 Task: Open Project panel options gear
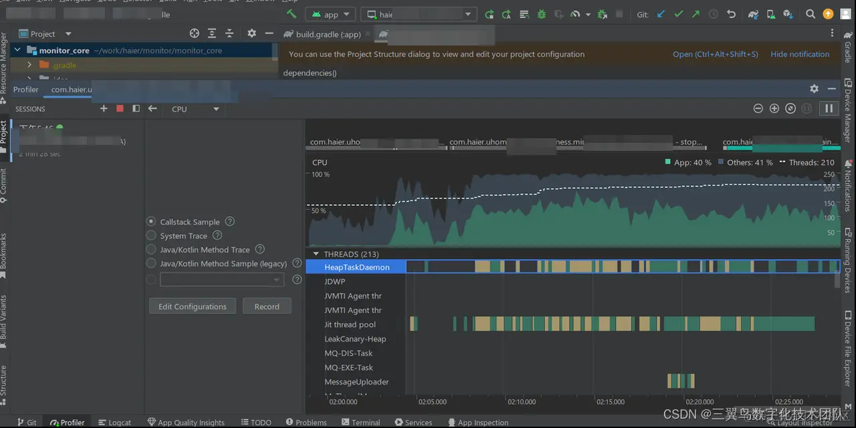pos(251,33)
